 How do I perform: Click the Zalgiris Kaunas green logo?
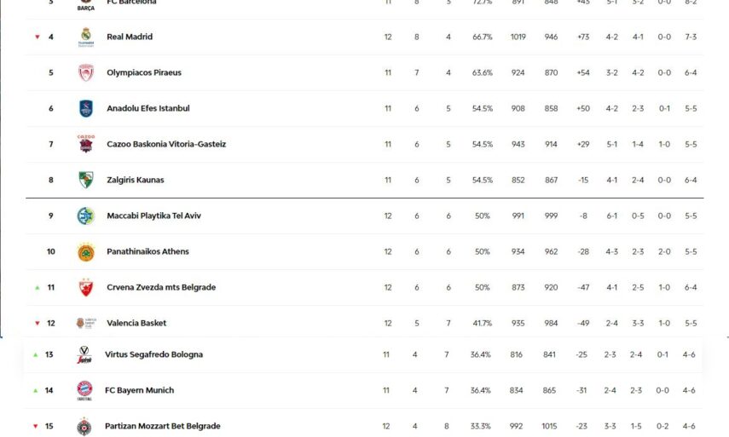pyautogui.click(x=85, y=181)
